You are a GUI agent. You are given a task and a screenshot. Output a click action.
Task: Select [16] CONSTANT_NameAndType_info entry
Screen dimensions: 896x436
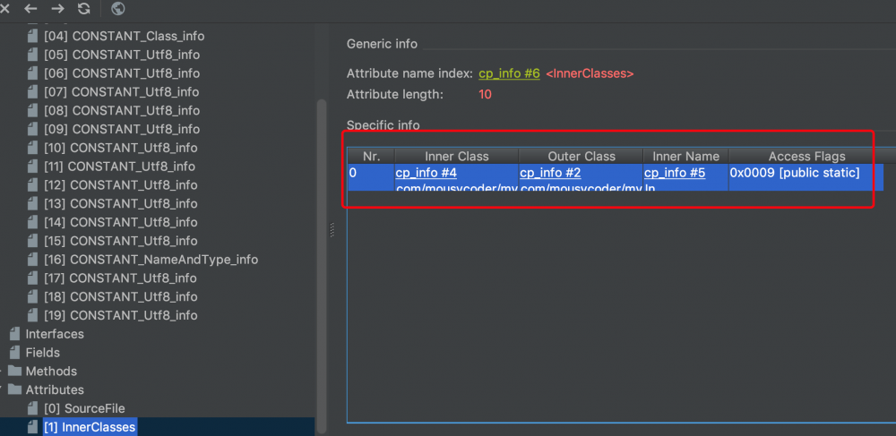pos(151,260)
